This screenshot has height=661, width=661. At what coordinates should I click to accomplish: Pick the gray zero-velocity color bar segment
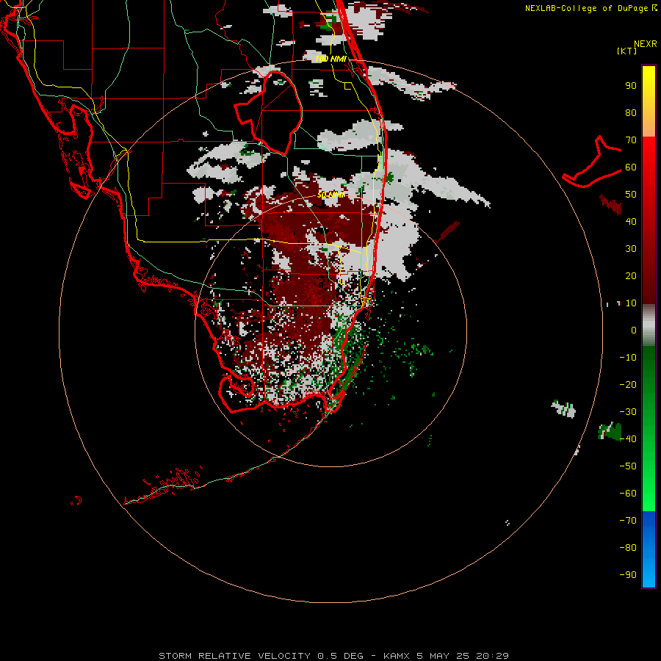[649, 325]
